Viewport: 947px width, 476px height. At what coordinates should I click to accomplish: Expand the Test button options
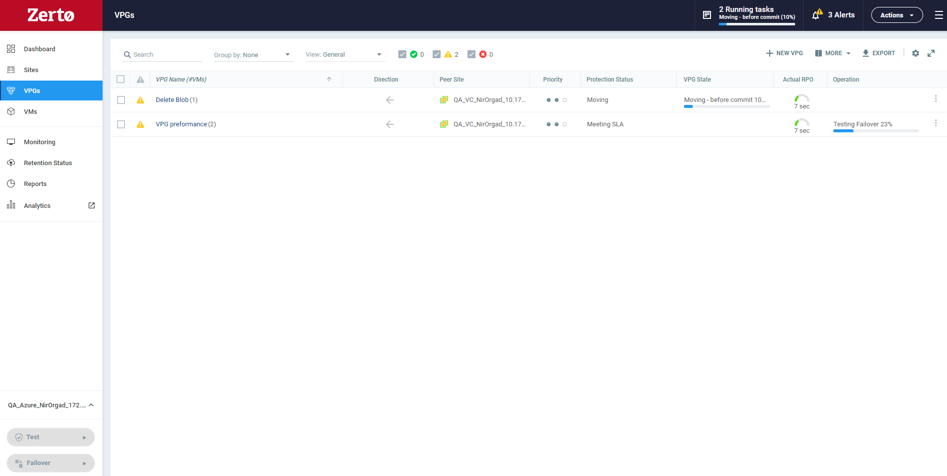click(85, 438)
